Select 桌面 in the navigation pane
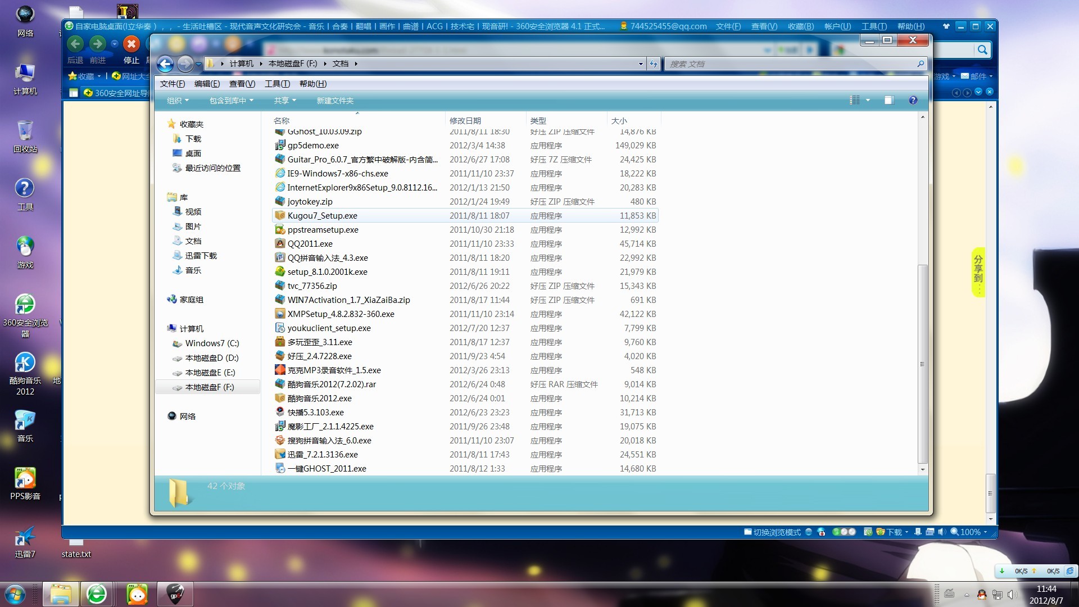 [x=193, y=153]
